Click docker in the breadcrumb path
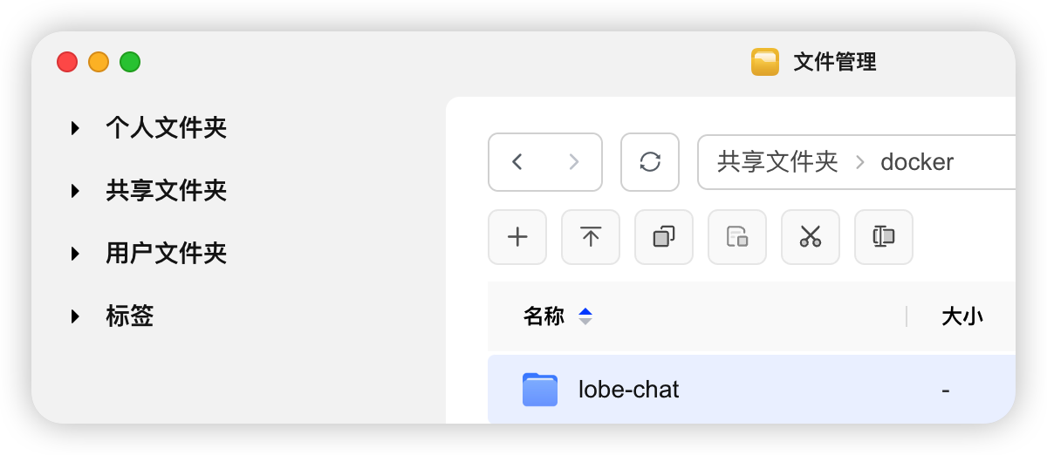This screenshot has height=455, width=1047. [917, 162]
